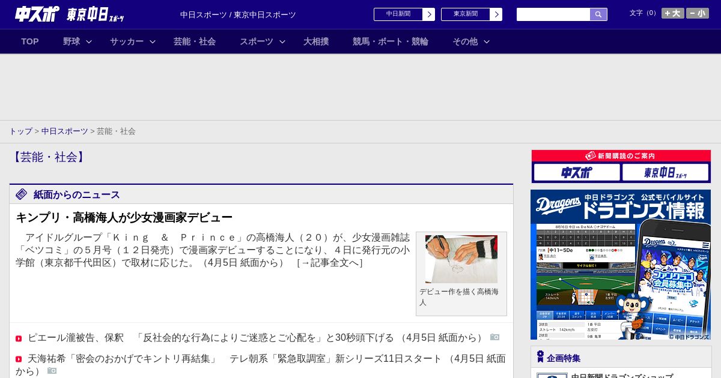721x378 pixels.
Task: Click 紙面からのニュース section icon
Action: (x=22, y=194)
